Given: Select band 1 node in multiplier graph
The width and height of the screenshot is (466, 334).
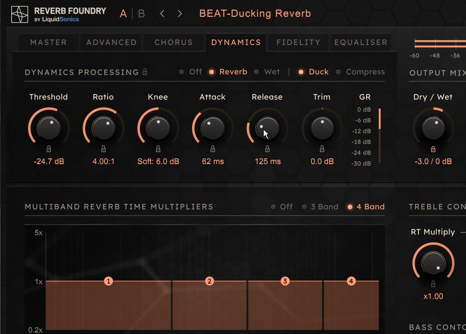Looking at the screenshot, I should click(x=109, y=281).
